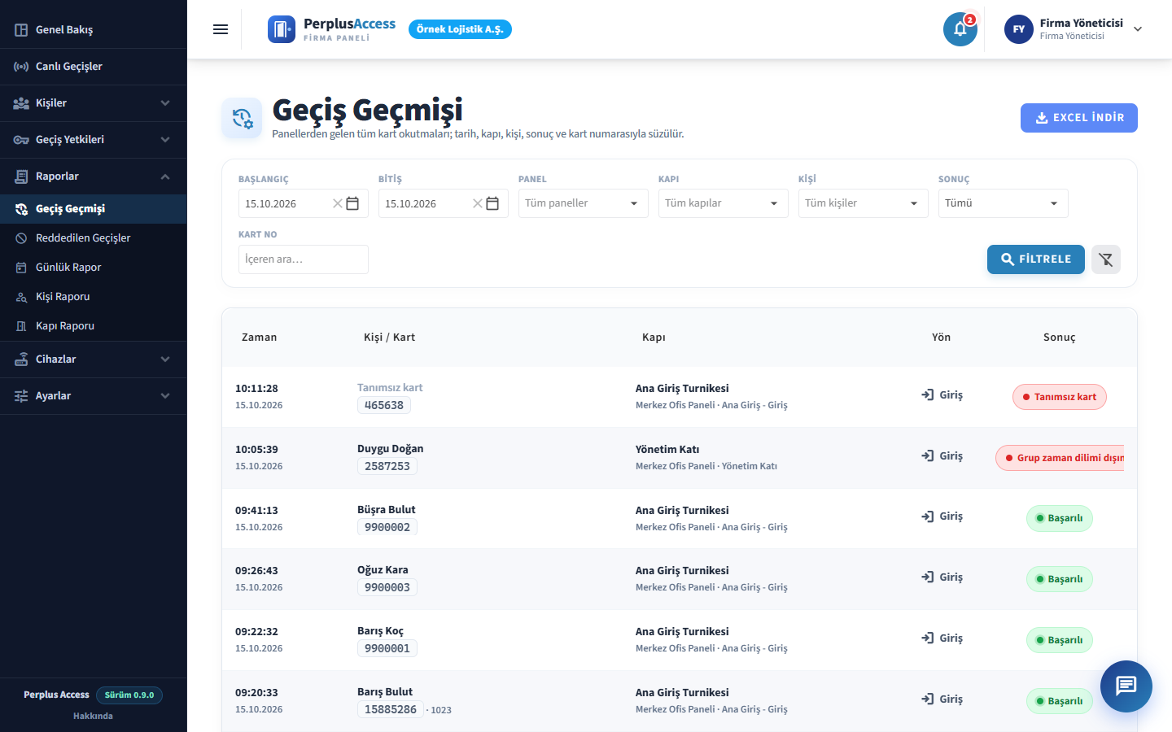Collapse the Raporlar sidebar section
Viewport: 1172px width, 732px height.
tap(94, 176)
